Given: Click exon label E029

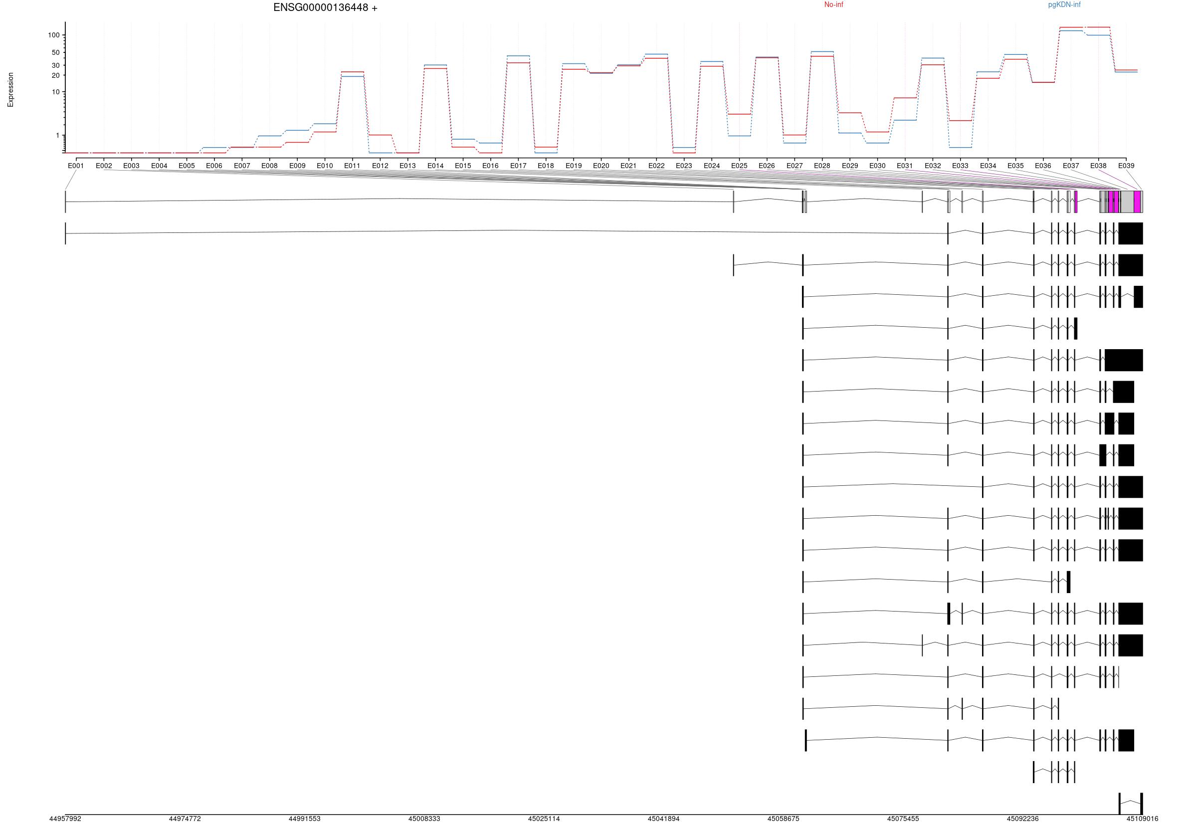Looking at the screenshot, I should click(850, 166).
